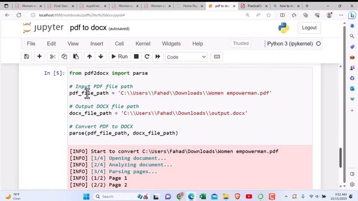
Task: Paste cells below icon
Action: pos(76,56)
